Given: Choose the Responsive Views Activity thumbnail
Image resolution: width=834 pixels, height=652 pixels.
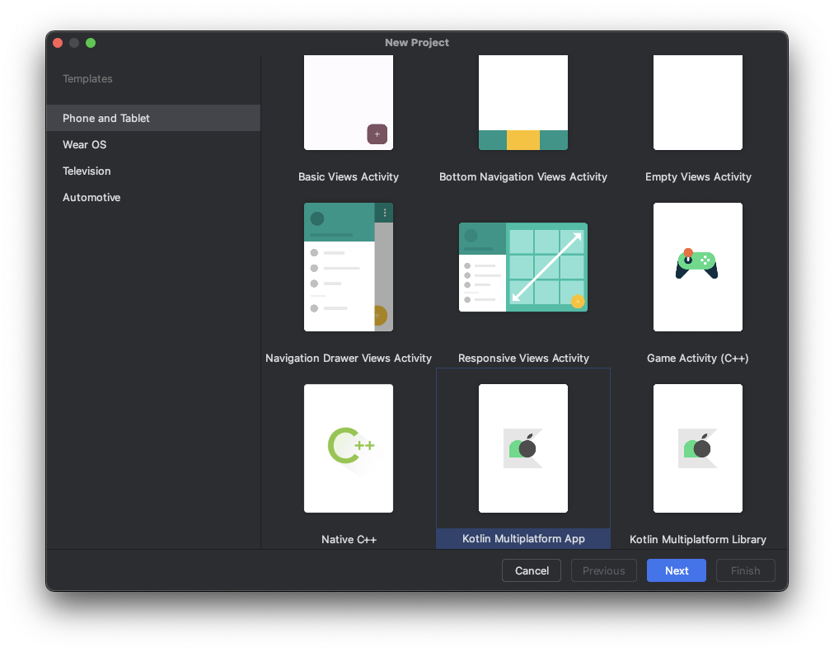Looking at the screenshot, I should tap(522, 267).
